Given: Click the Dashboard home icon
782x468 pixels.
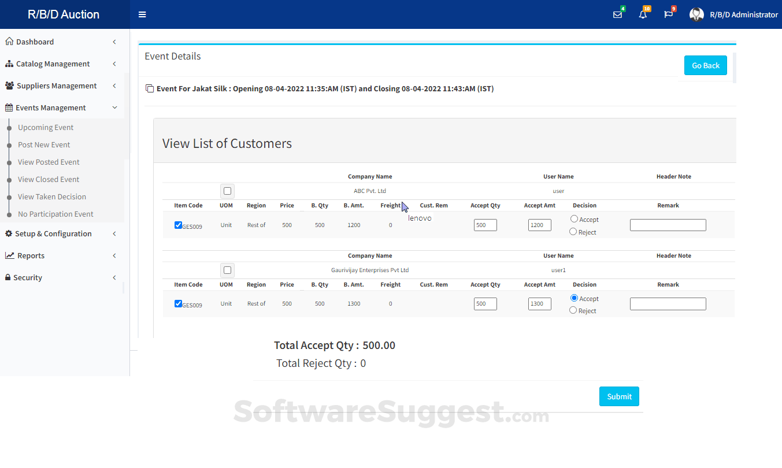Looking at the screenshot, I should coord(9,42).
